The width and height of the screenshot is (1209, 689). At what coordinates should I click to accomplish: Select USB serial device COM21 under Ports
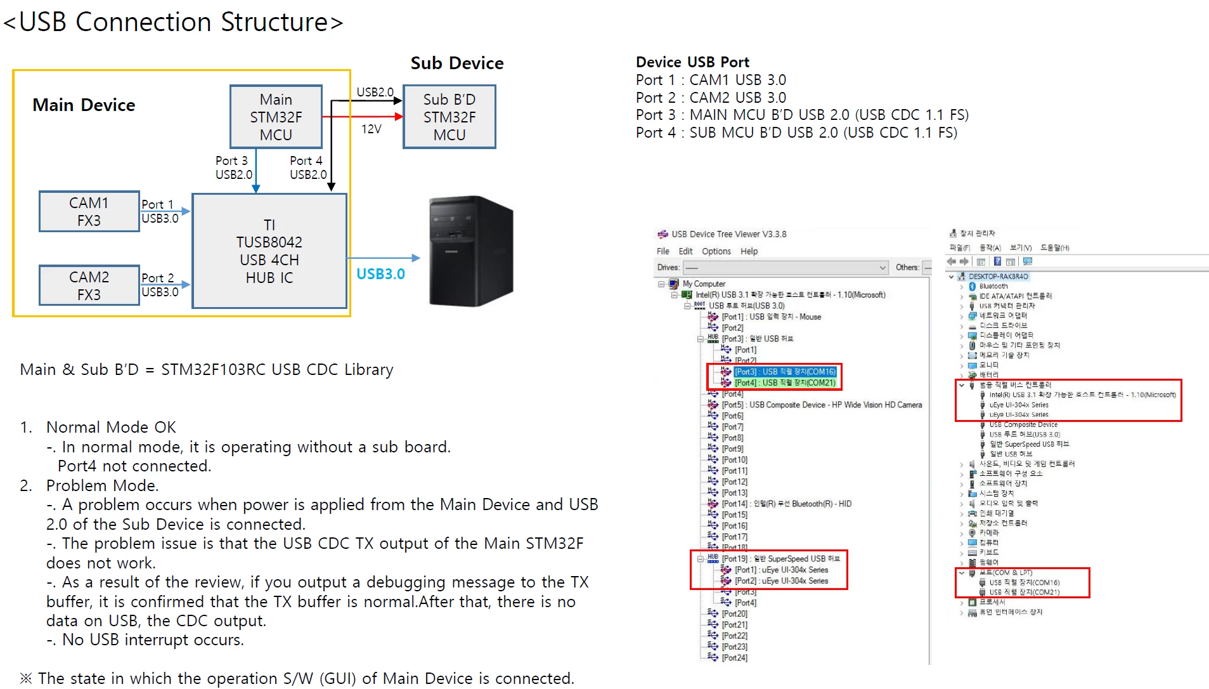[x=1025, y=593]
